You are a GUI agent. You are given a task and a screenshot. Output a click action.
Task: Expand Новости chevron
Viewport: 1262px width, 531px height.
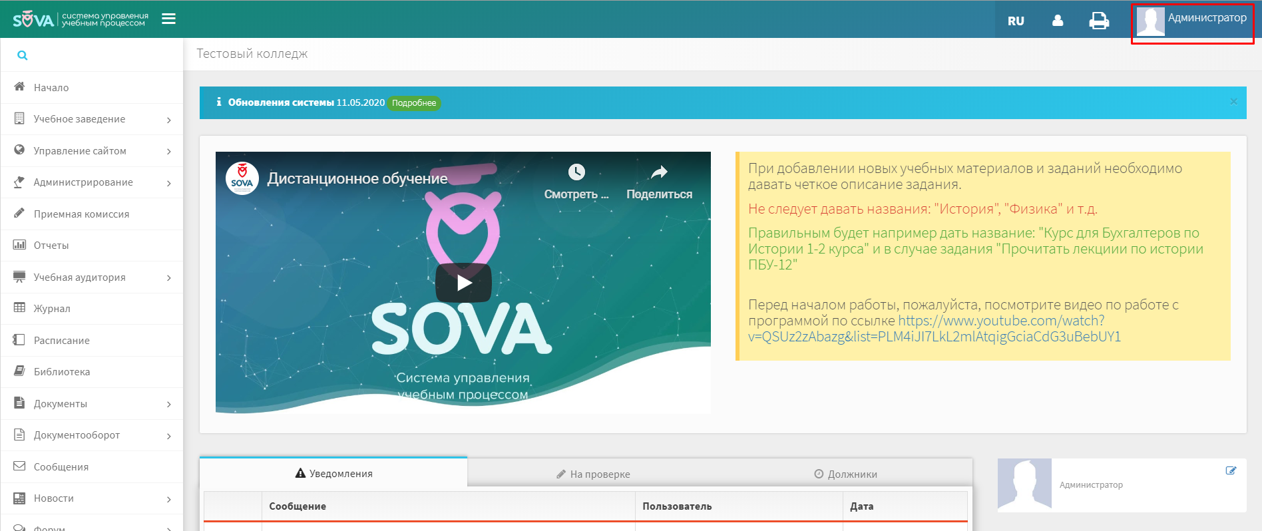[x=169, y=499]
